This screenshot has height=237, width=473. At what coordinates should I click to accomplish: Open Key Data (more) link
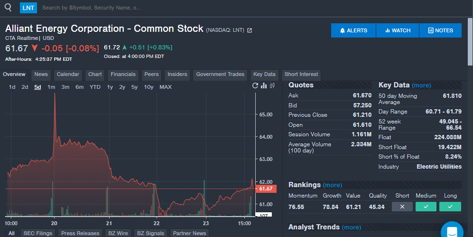point(421,85)
